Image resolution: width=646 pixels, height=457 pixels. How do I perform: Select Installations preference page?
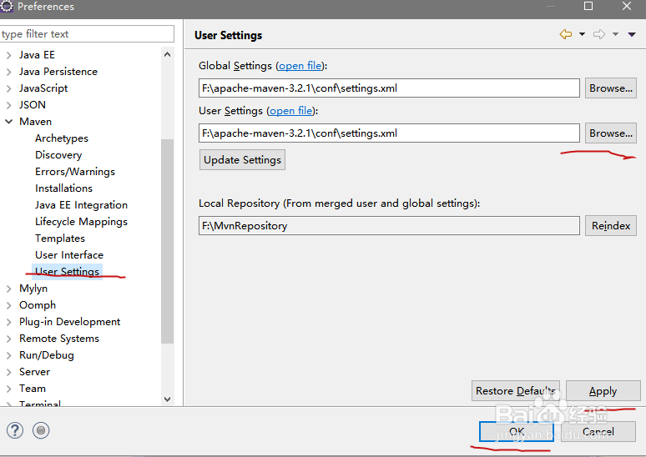[63, 188]
